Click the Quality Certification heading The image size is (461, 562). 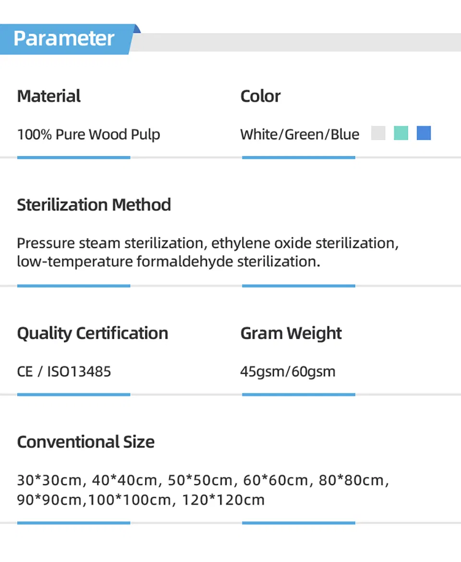92,333
